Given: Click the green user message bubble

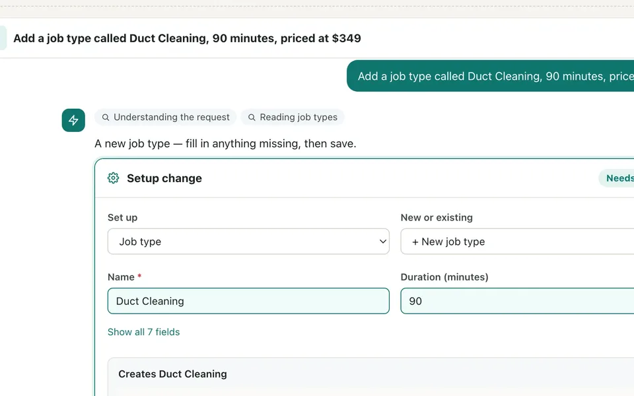Looking at the screenshot, I should [490, 76].
